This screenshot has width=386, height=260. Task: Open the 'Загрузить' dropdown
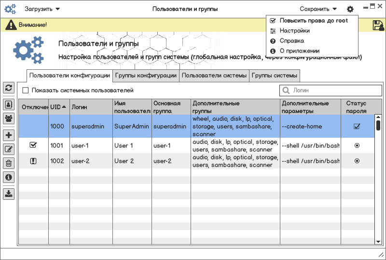(x=42, y=9)
